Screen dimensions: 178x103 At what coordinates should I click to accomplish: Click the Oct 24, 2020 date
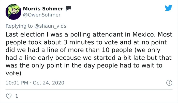[x=49, y=83]
